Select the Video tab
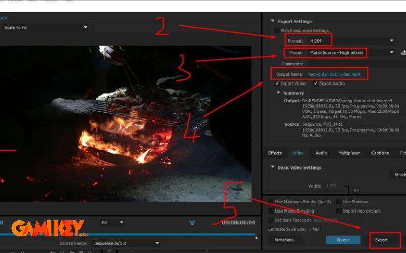 pos(298,153)
